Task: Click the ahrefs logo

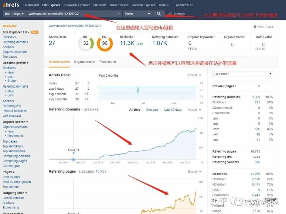Action: coord(11,5)
